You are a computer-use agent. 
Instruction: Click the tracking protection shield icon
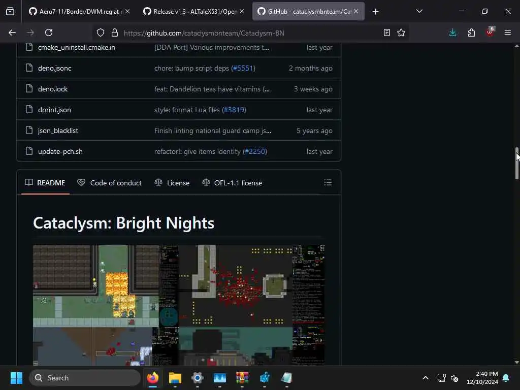[x=101, y=32]
